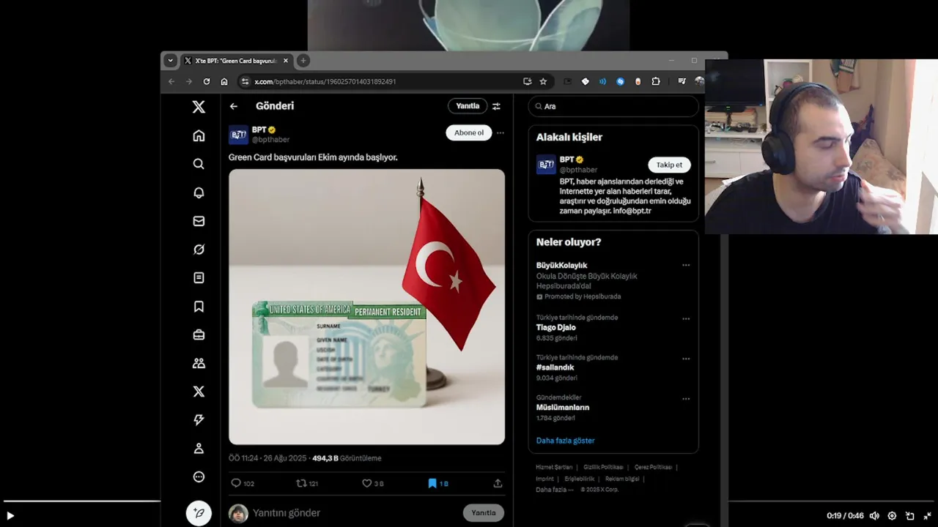Open options for BüyükKolaylık trend
The width and height of the screenshot is (938, 527).
(686, 265)
